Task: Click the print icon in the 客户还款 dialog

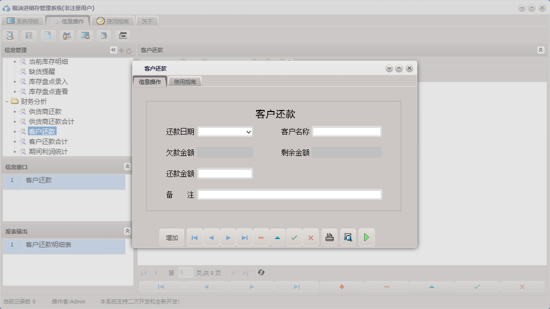Action: pyautogui.click(x=329, y=237)
